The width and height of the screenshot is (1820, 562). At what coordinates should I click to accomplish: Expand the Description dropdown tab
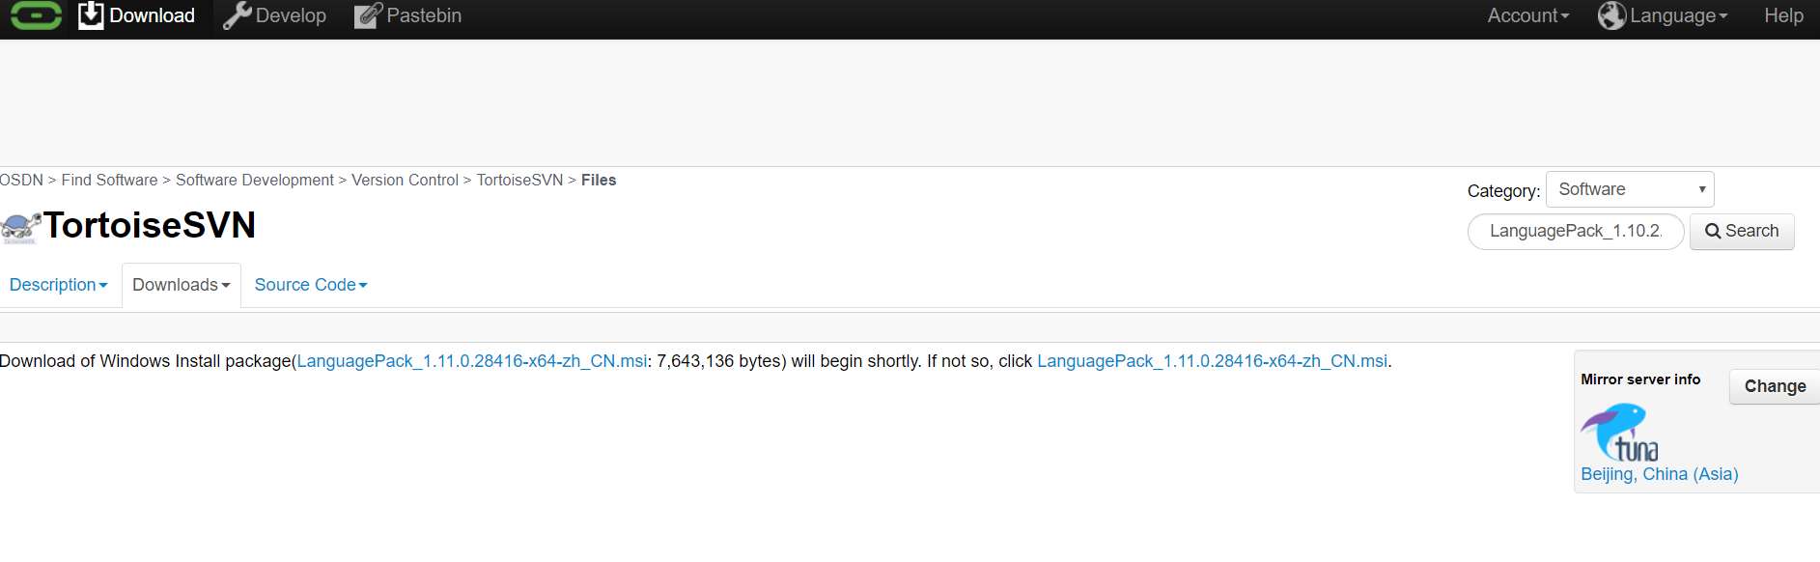(x=58, y=285)
